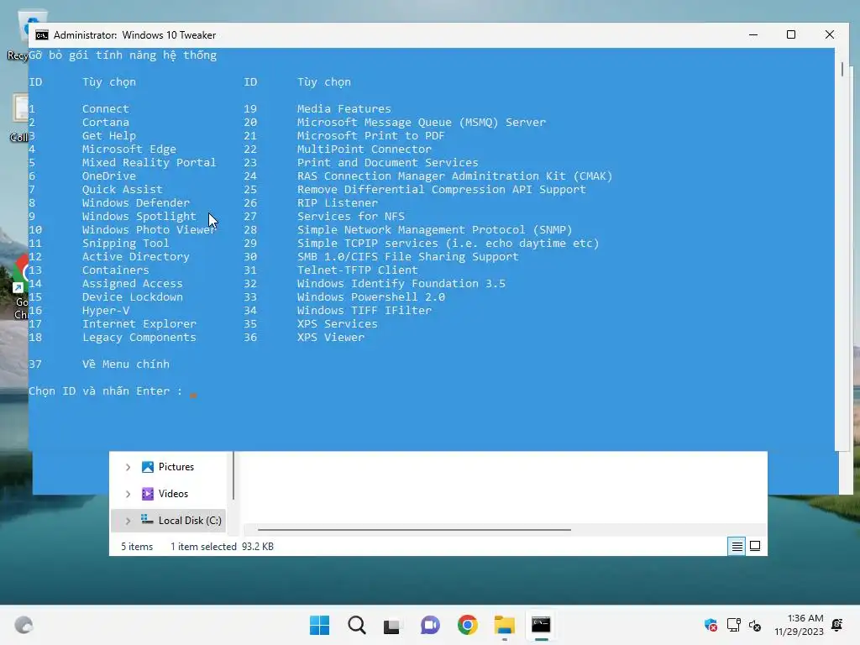
Task: Click the 'Về Menu chính' option text
Action: pos(126,364)
